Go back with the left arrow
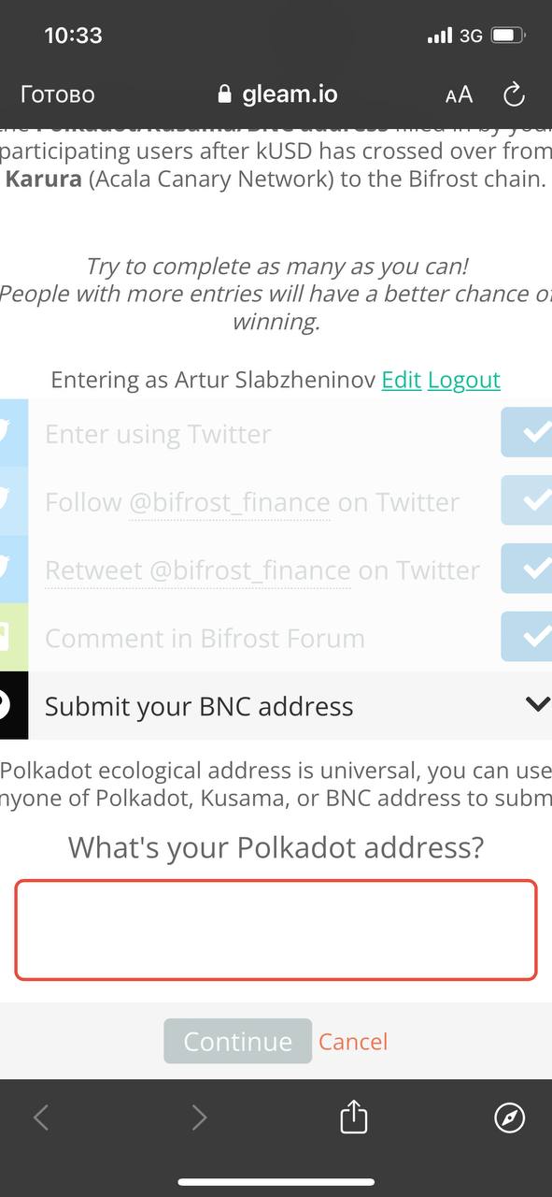 [41, 1117]
